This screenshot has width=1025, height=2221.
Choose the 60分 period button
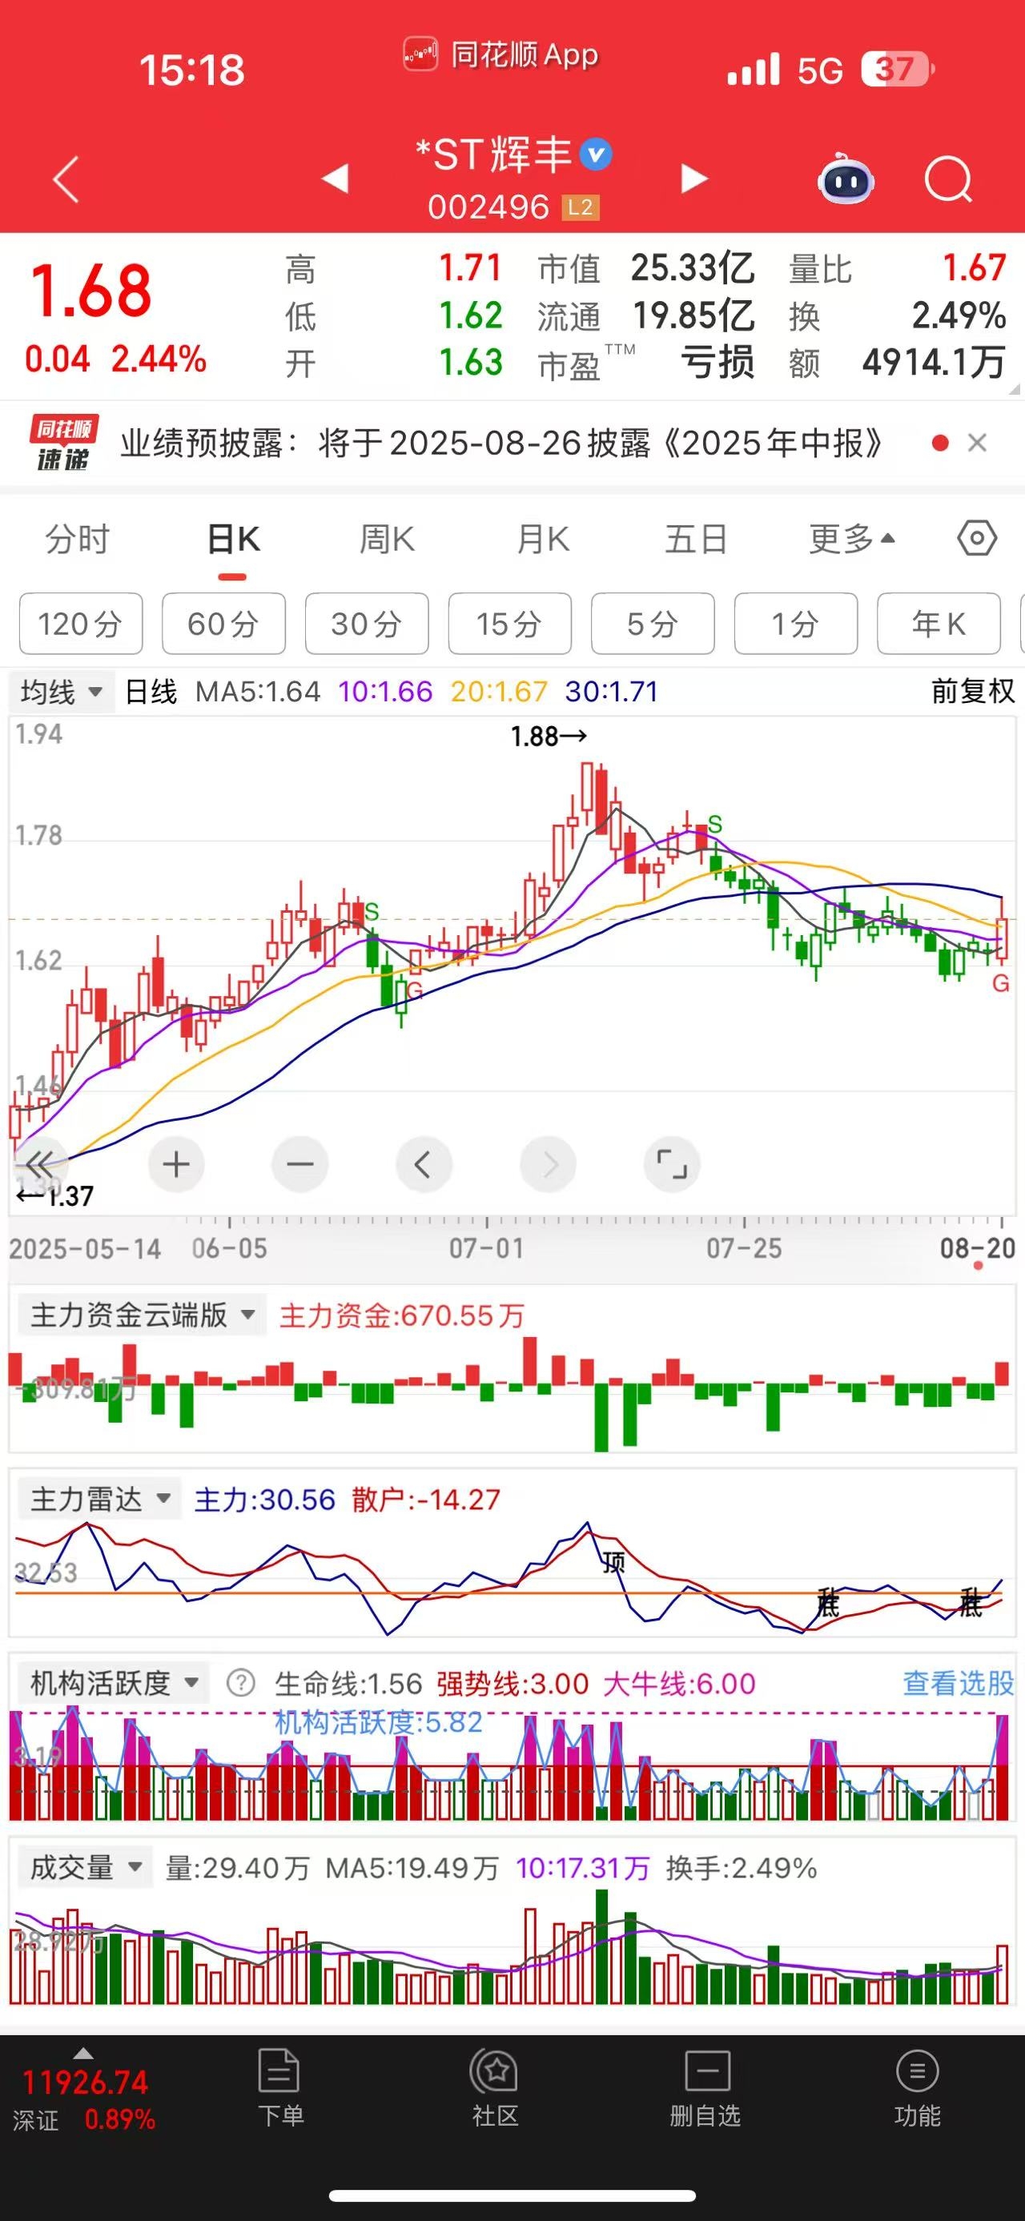coord(224,624)
